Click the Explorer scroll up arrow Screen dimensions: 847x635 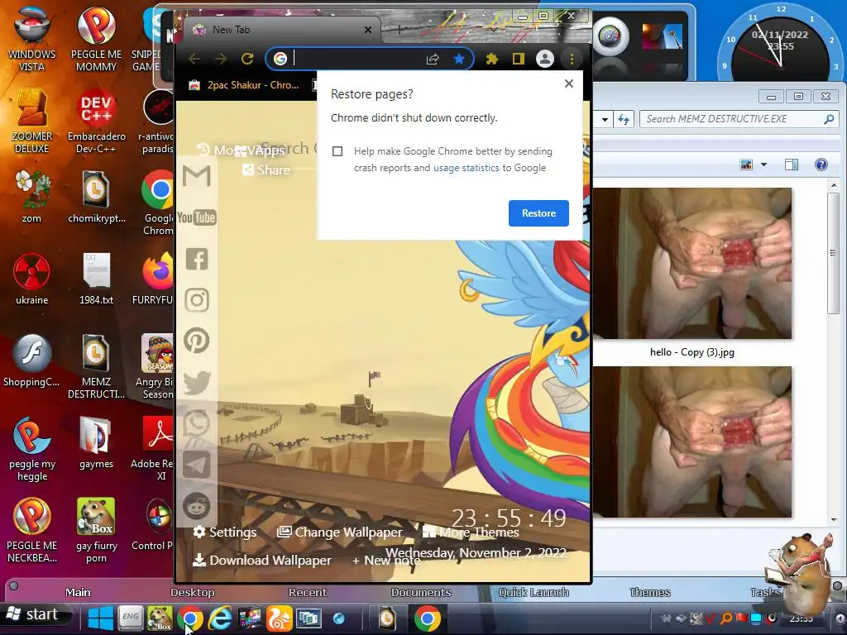[x=834, y=186]
